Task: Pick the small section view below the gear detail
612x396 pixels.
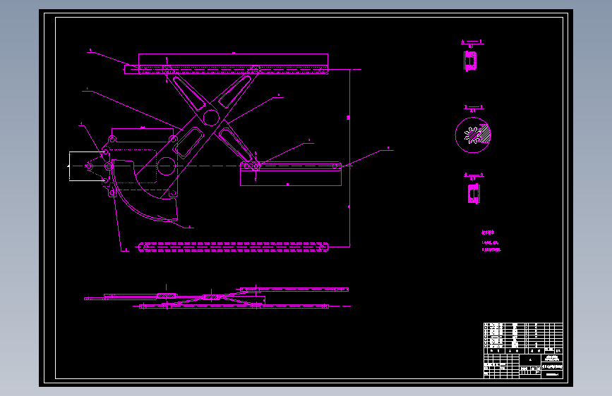Action: (474, 194)
